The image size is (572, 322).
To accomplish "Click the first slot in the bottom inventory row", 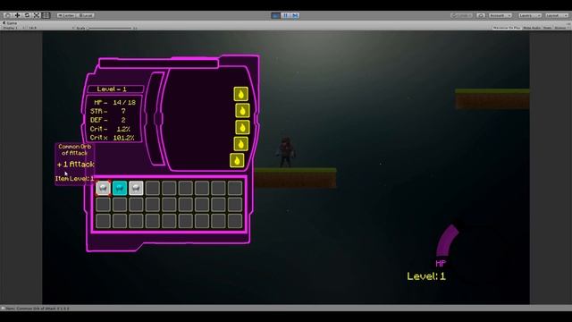I will click(x=104, y=221).
